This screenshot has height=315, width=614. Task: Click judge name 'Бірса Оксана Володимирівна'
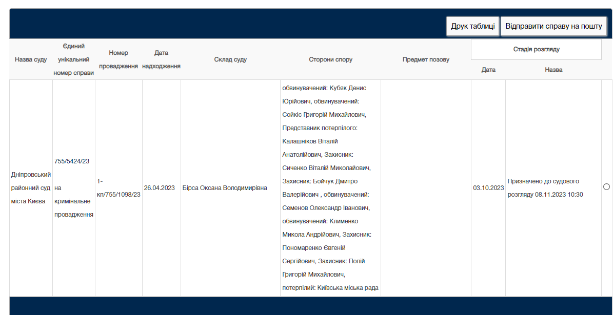coord(225,188)
